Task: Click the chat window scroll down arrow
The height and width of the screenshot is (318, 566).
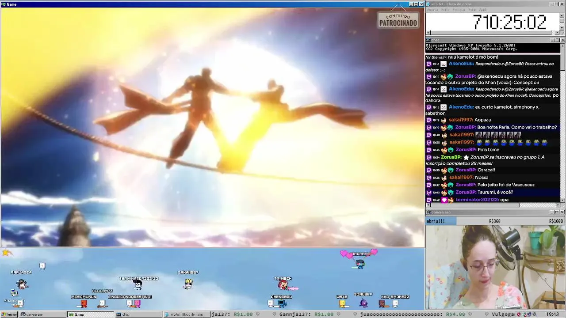Action: 563,200
